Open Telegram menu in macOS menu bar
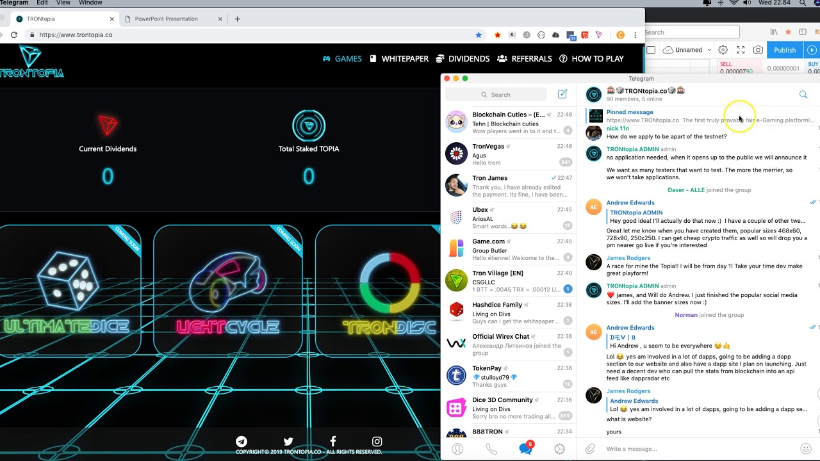 coord(14,3)
